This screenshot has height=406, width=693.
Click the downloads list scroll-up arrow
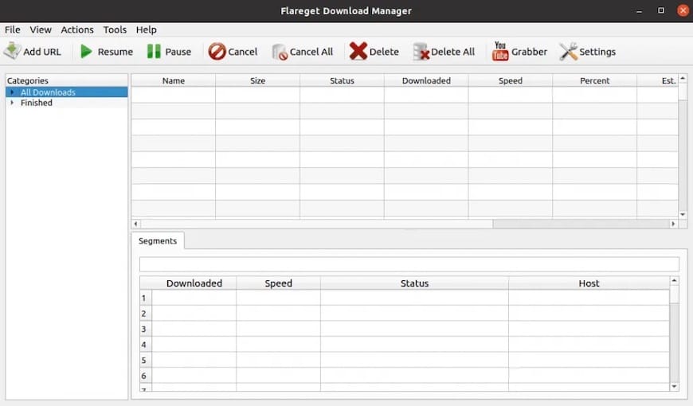tap(683, 79)
